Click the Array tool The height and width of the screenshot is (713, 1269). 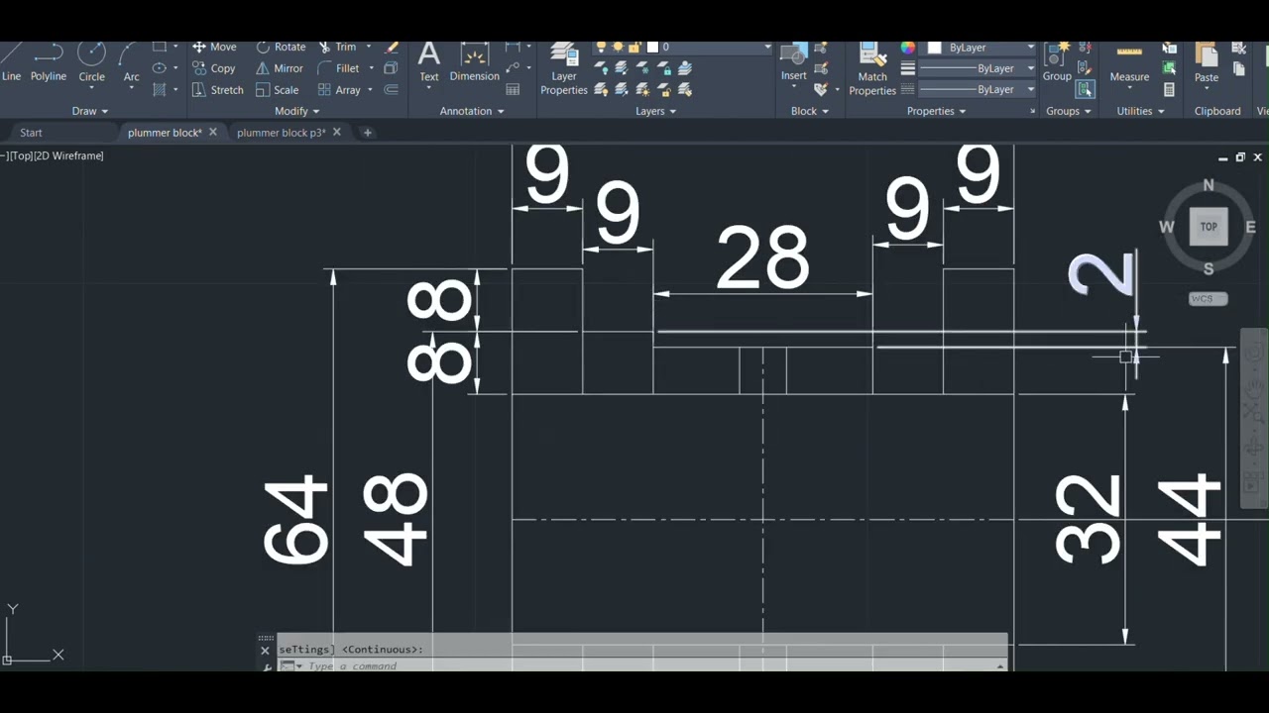(339, 90)
